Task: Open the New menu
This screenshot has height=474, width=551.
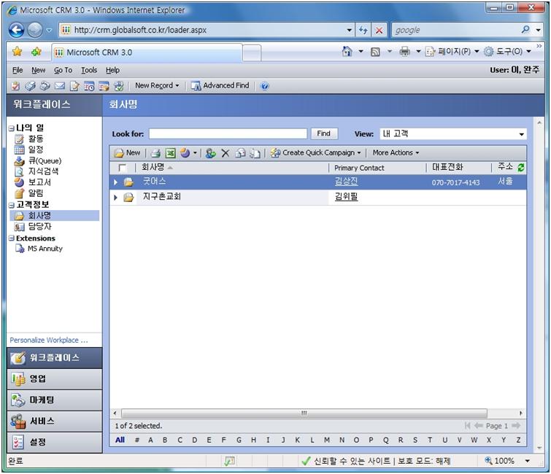Action: [x=38, y=70]
